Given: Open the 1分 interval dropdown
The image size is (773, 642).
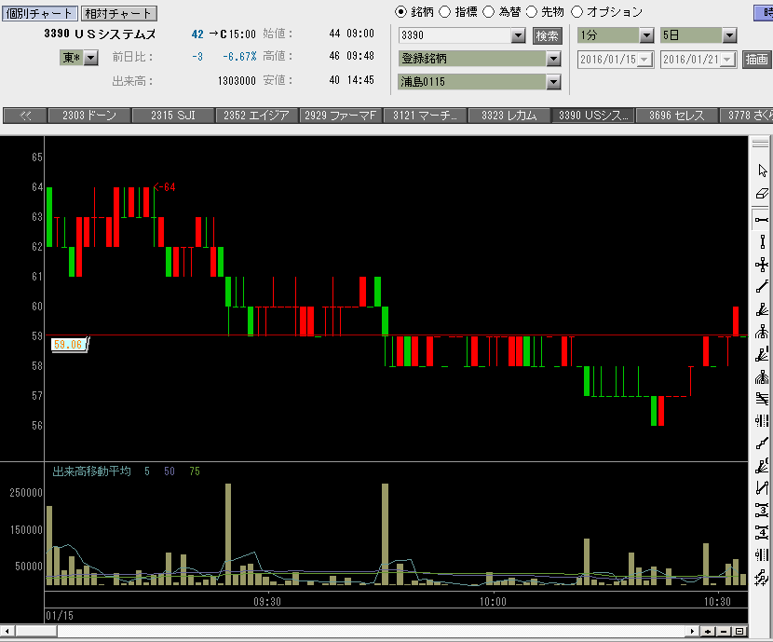Looking at the screenshot, I should click(646, 35).
